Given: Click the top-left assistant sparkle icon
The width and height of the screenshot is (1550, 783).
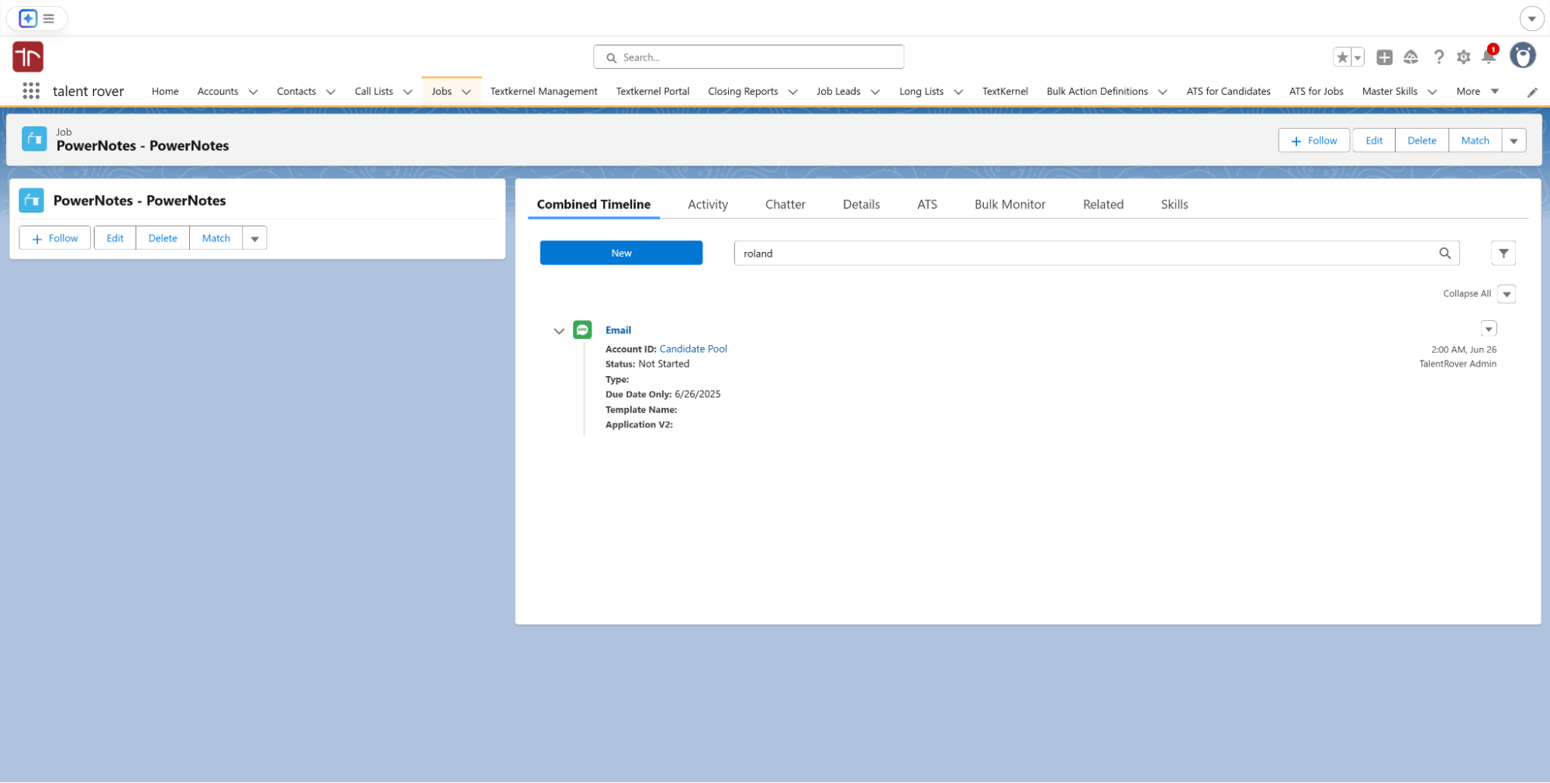Looking at the screenshot, I should click(x=28, y=19).
